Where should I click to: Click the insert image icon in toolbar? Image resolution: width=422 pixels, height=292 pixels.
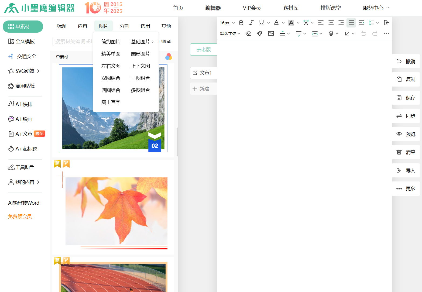pos(271,33)
